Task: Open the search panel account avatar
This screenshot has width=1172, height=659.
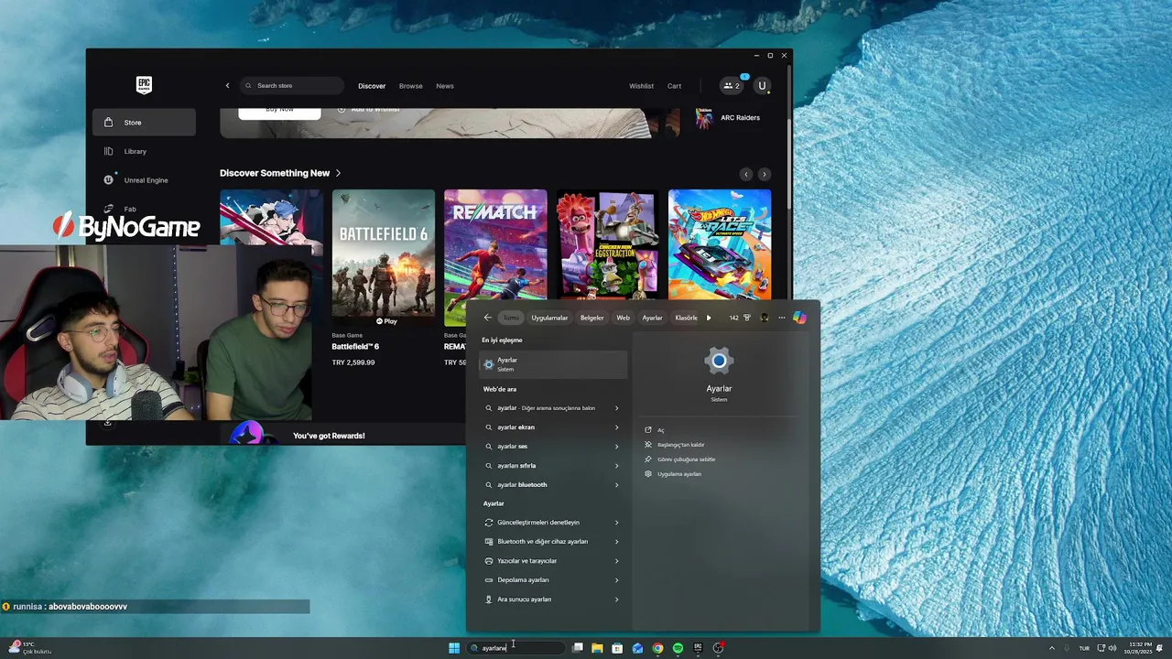Action: [765, 318]
